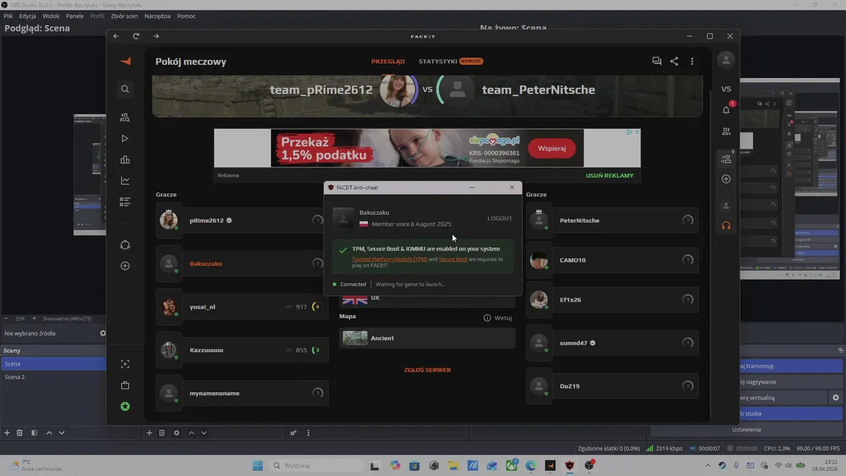Screen dimensions: 846x476
Task: Open the Plik menu in OBS
Action: pos(8,16)
